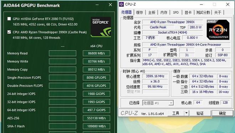Image resolution: width=235 pixels, height=133 pixels.
Task: Open the 关于 tab in CPU-Z
Action: pos(218,12)
